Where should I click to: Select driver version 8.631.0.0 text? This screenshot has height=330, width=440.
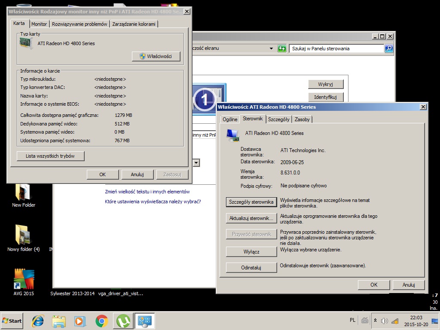[x=290, y=173]
